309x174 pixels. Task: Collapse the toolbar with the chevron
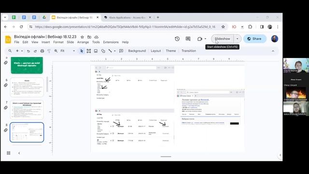(x=273, y=51)
